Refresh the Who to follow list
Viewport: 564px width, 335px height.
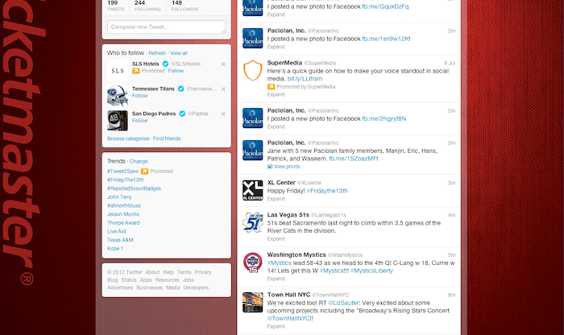coord(157,53)
